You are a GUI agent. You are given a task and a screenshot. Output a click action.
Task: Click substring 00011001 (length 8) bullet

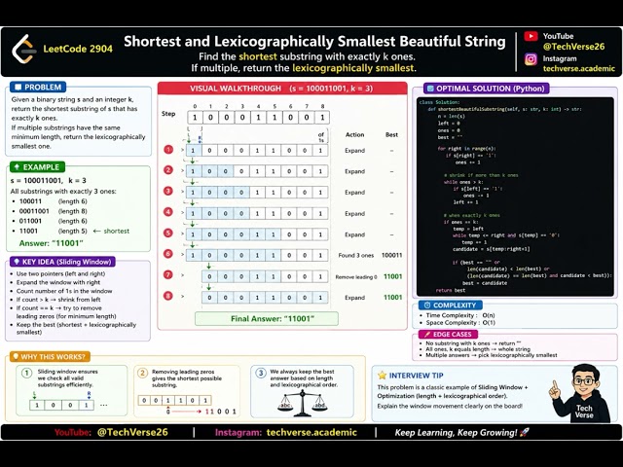(x=50, y=211)
